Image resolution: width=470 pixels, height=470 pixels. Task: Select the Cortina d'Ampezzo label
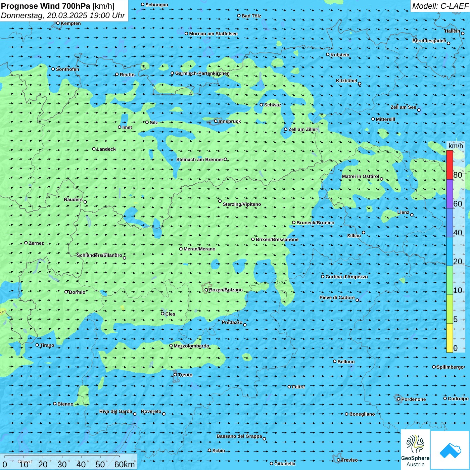tap(346, 277)
